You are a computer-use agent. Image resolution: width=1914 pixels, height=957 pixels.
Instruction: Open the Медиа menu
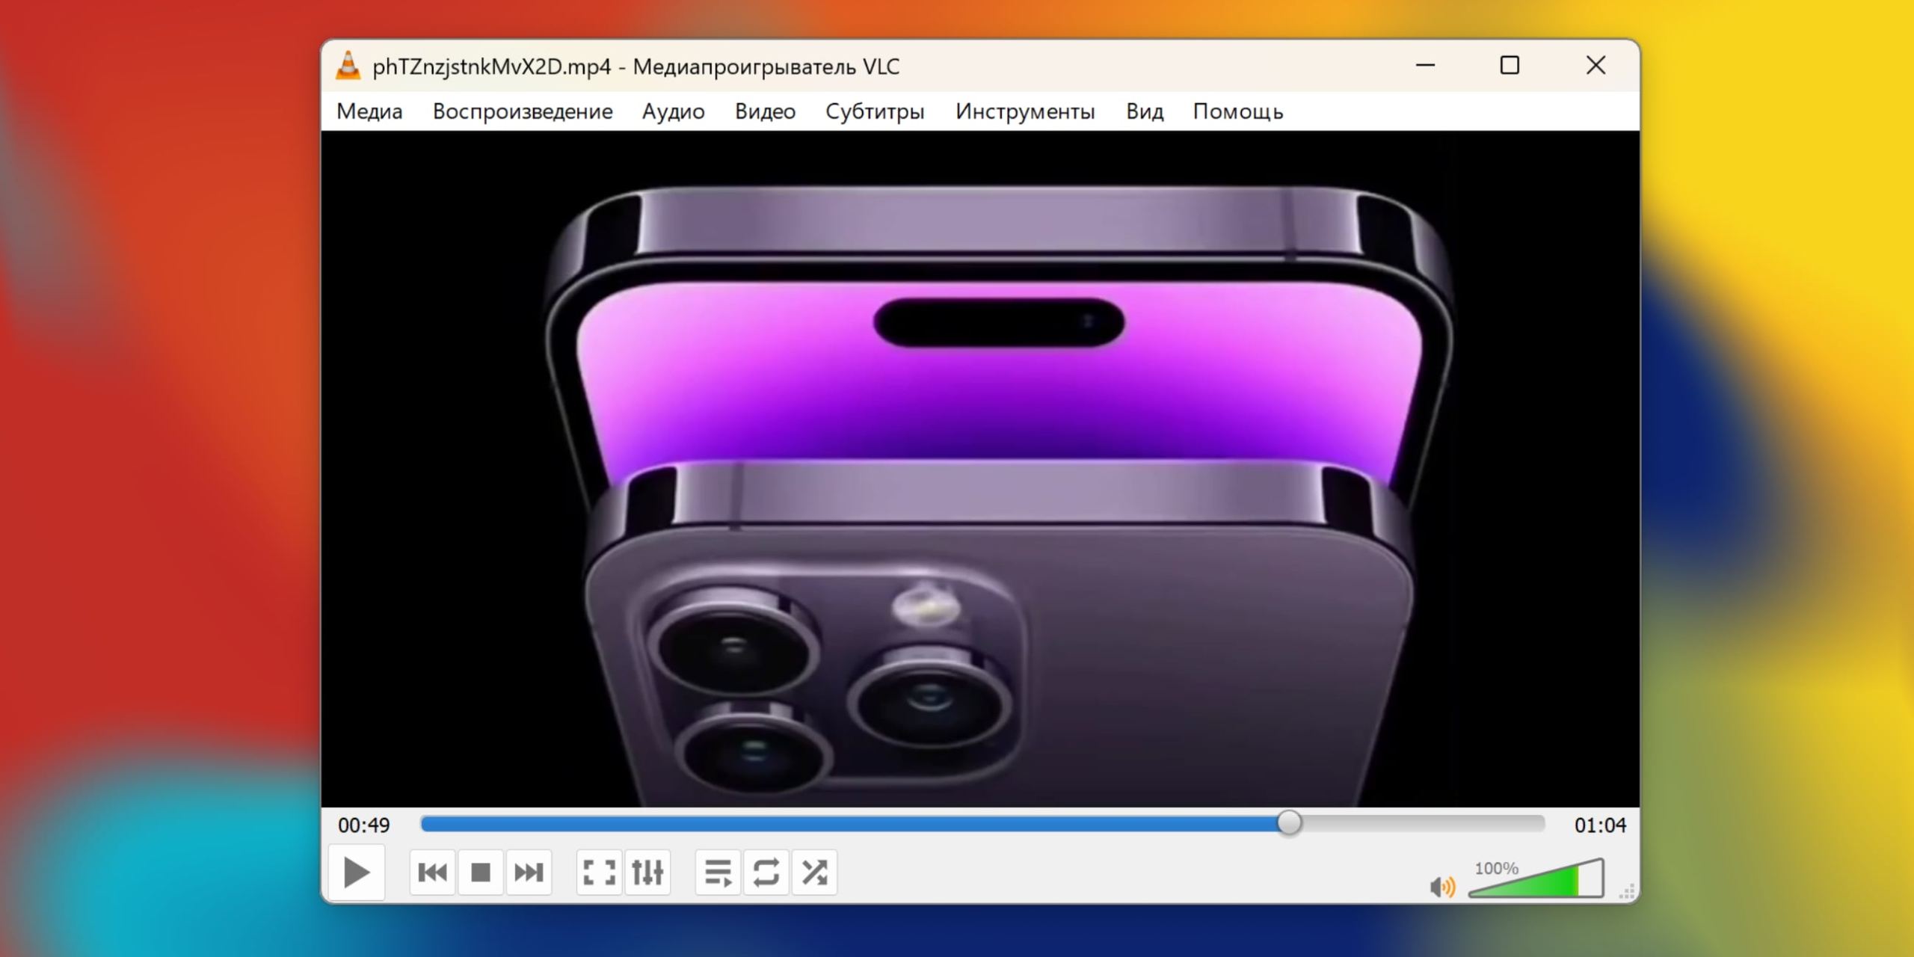pos(369,111)
